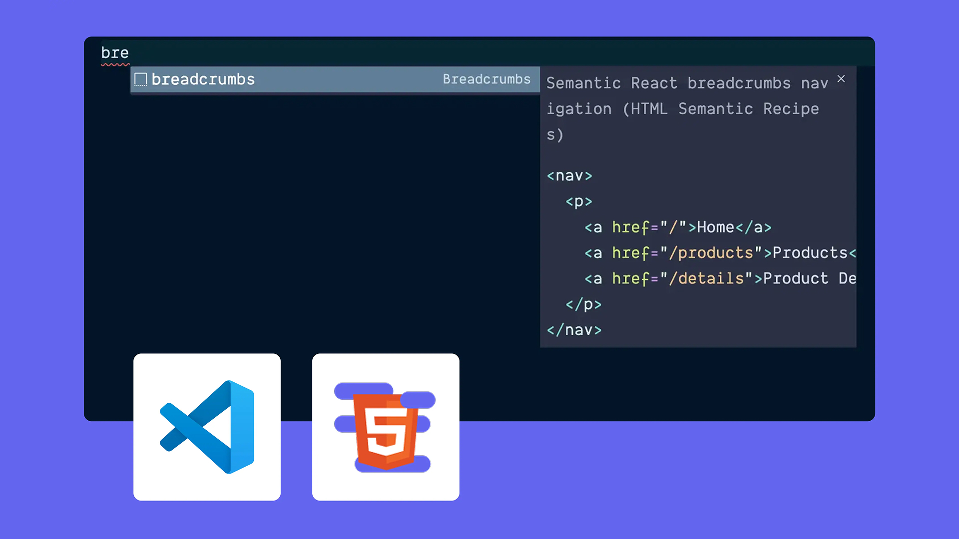
Task: Click the HTML5 logo tile
Action: pos(386,427)
